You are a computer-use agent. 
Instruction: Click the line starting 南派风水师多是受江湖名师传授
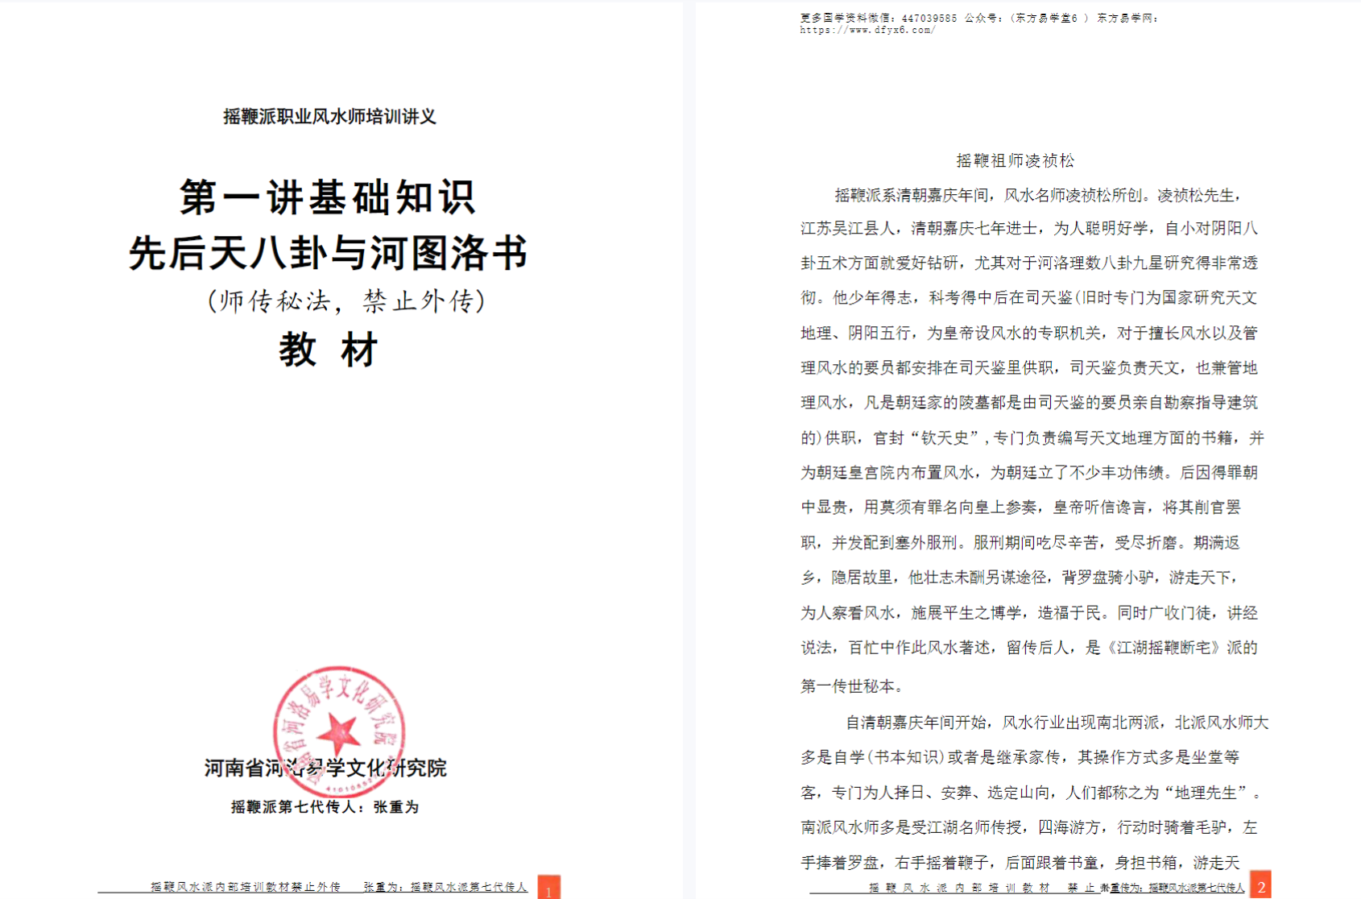[x=1029, y=827]
